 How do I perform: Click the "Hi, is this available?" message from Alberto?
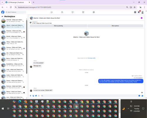pos(39,63)
